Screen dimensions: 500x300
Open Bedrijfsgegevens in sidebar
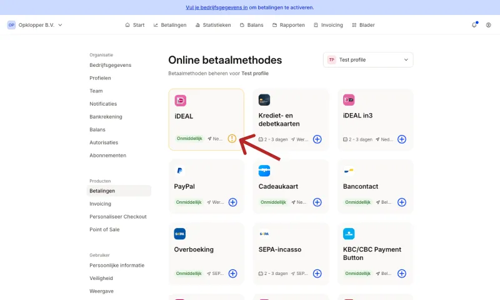point(111,65)
